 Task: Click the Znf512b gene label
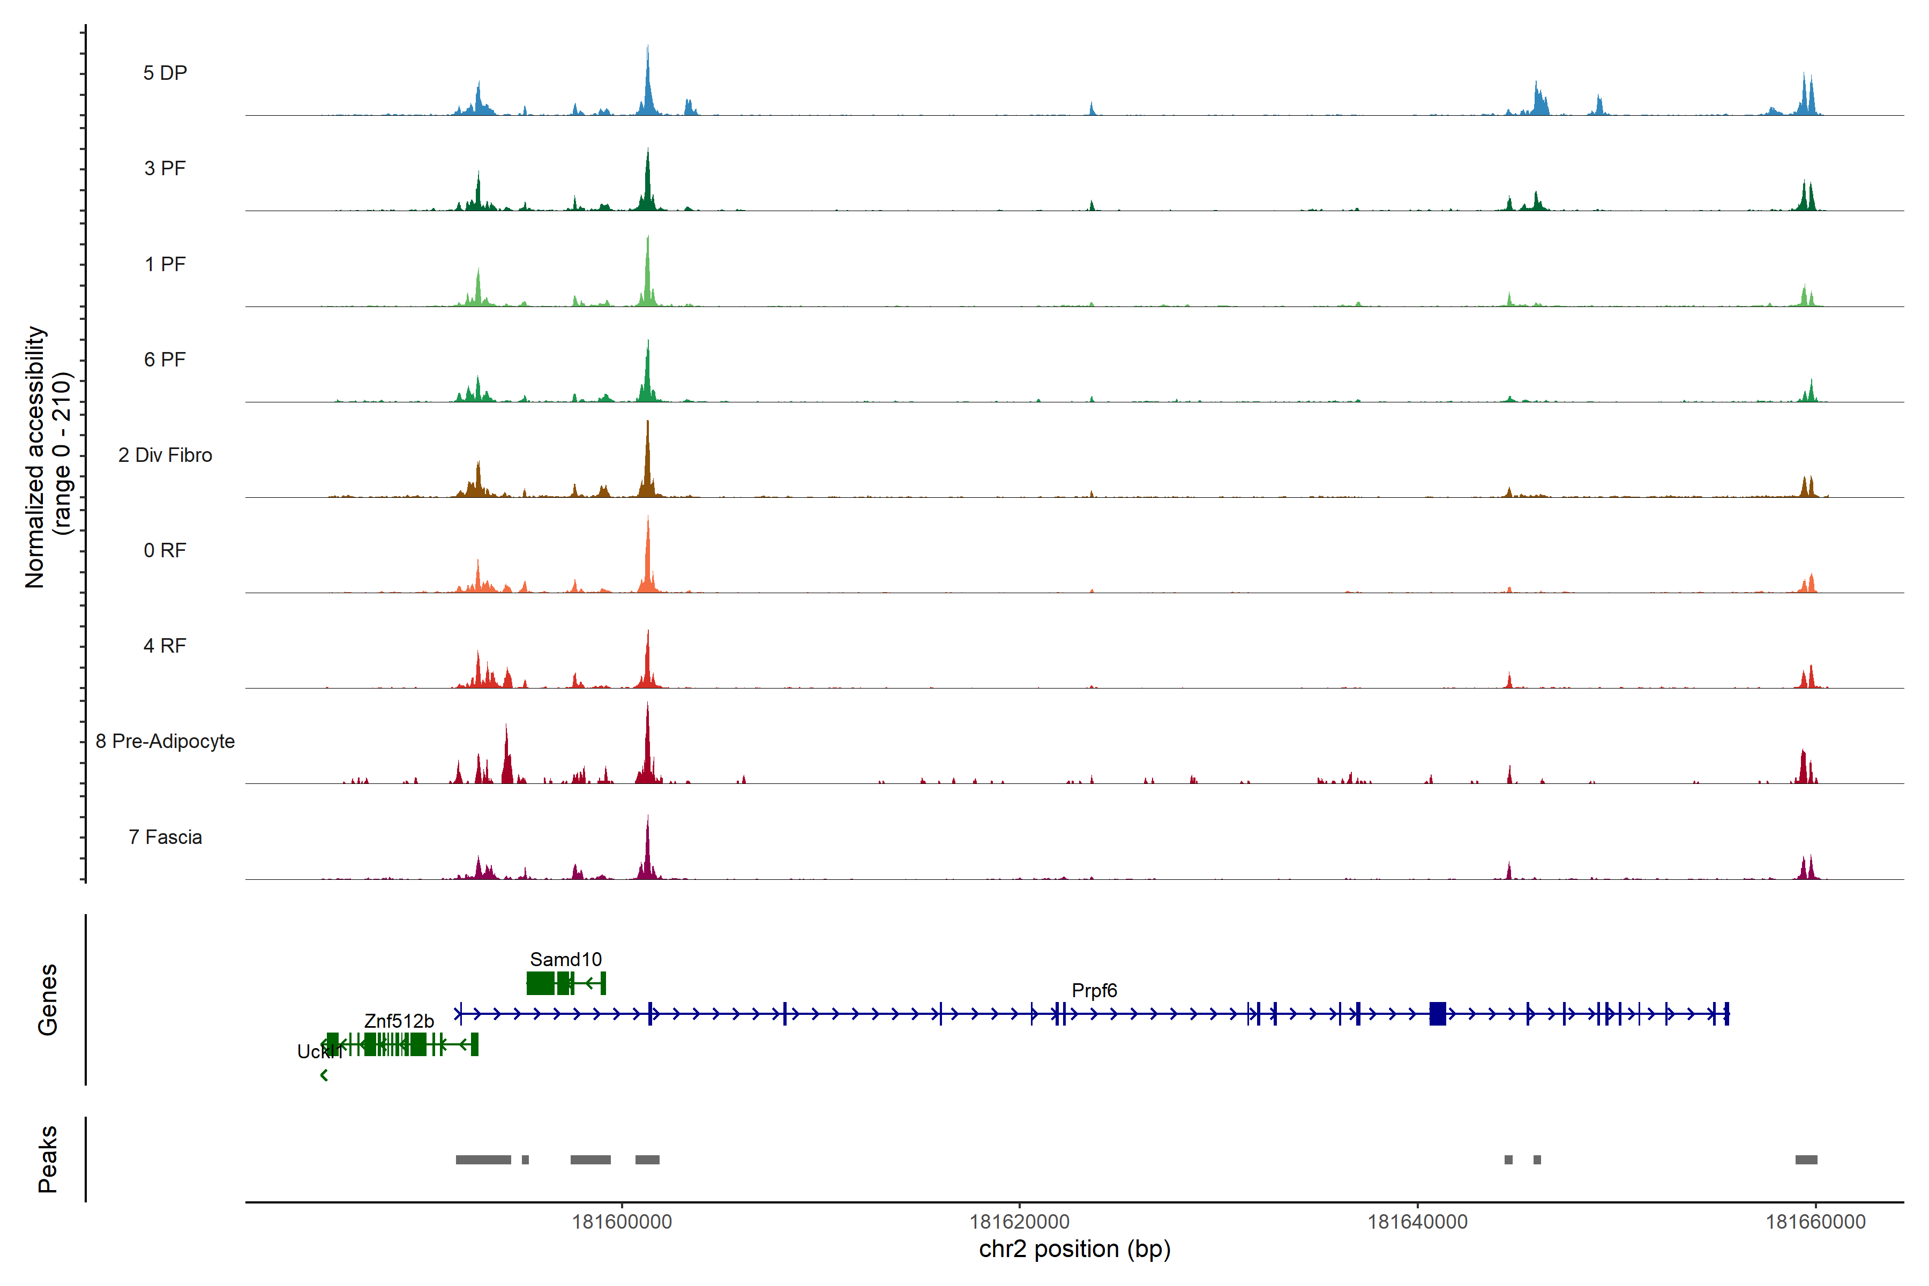tap(399, 1020)
